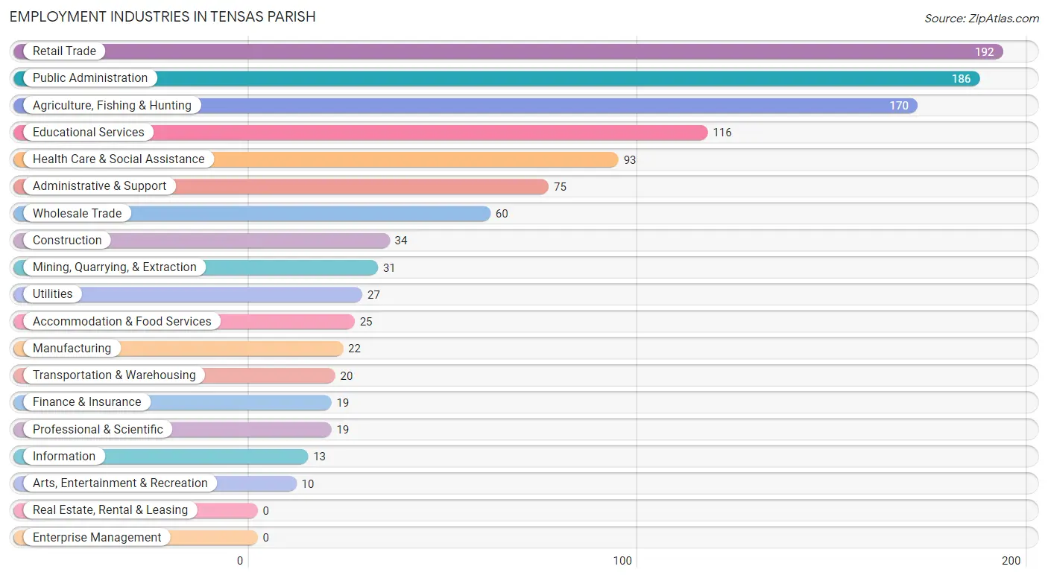The width and height of the screenshot is (1048, 578).
Task: Select the Construction bar label
Action: 67,241
